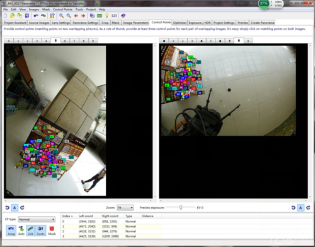Open the Edit menu

coord(13,9)
